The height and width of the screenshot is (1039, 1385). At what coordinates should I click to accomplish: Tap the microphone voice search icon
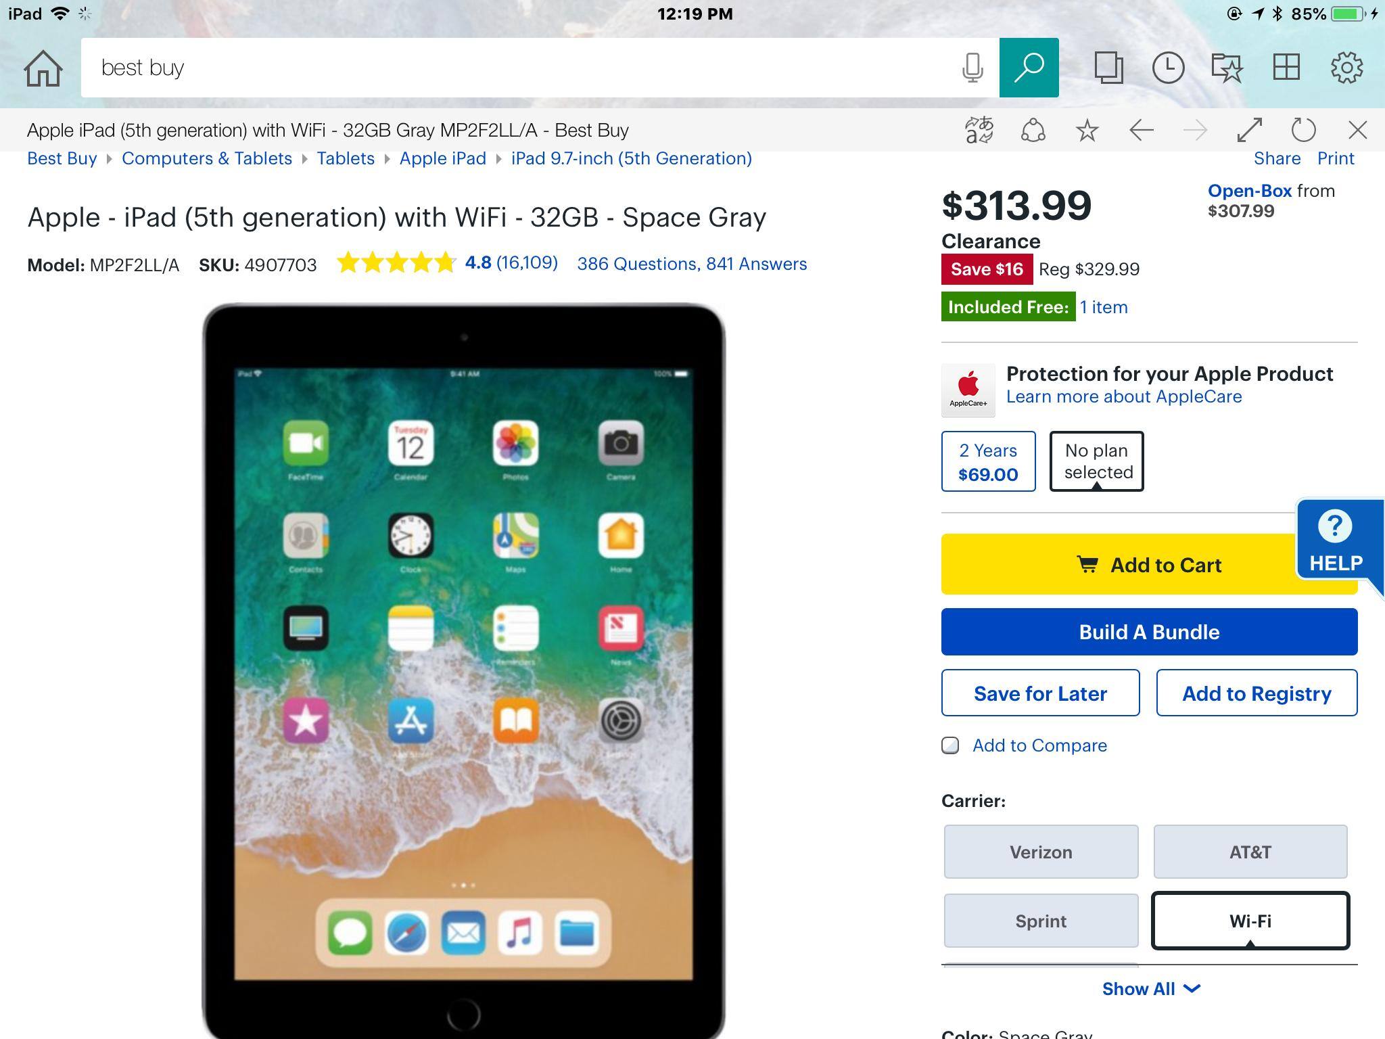coord(972,68)
